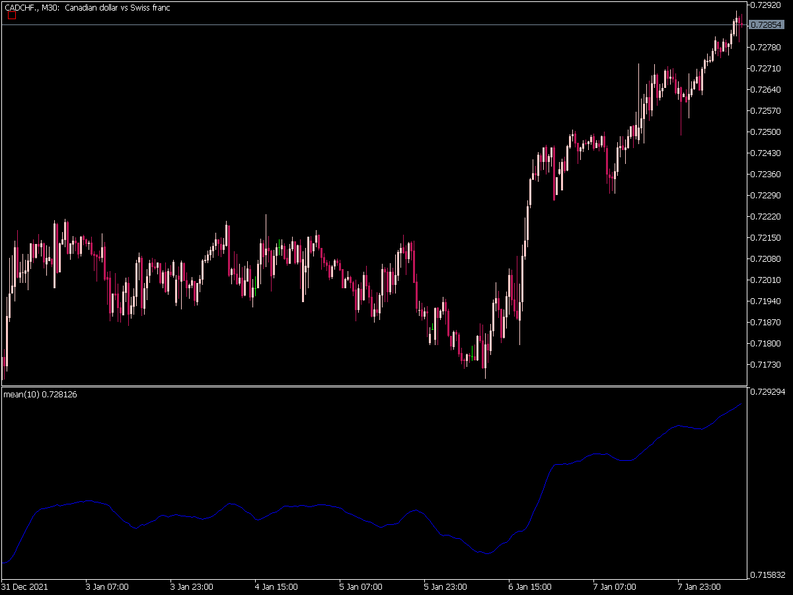Click the indicator scale value 0.715832
Viewport: 793px width, 595px height.
click(x=769, y=575)
